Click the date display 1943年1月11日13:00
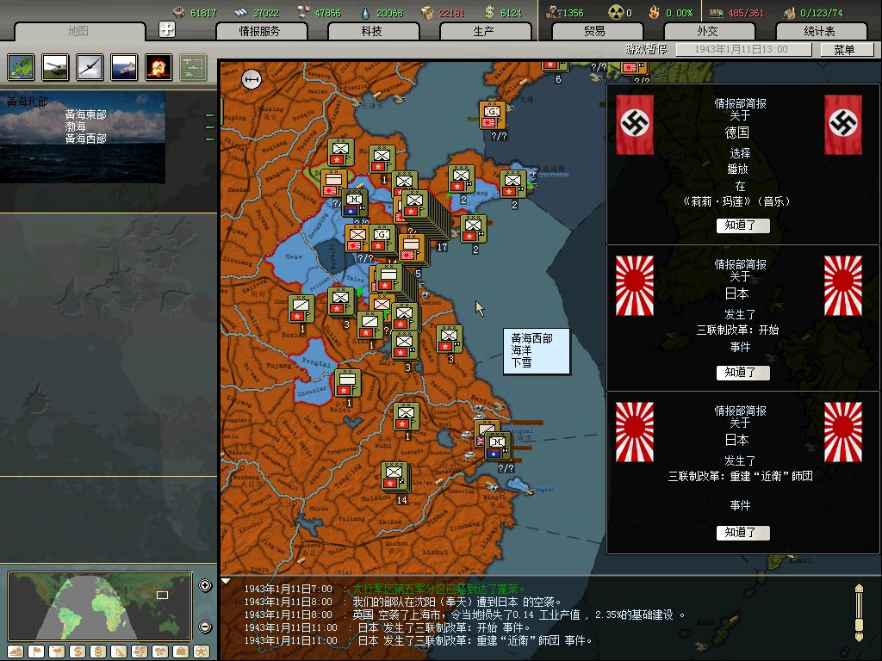The width and height of the screenshot is (882, 661). 743,49
